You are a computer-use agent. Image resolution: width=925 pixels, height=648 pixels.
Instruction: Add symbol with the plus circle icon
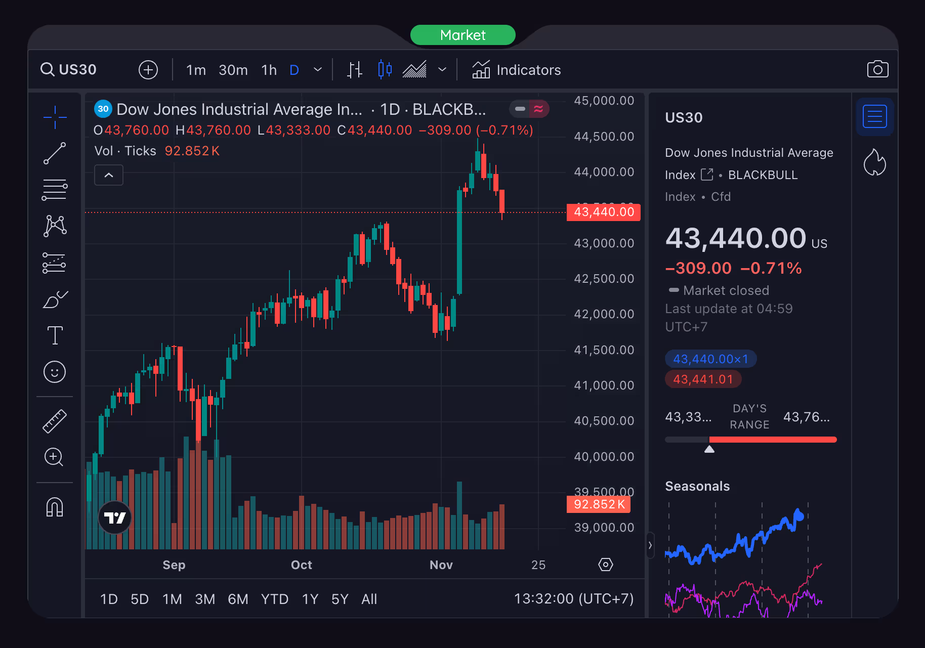click(x=148, y=69)
